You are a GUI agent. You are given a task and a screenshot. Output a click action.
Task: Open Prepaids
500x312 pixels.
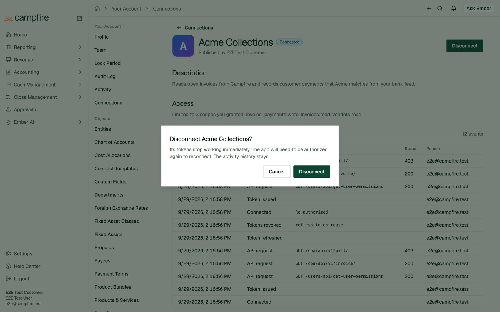104,248
